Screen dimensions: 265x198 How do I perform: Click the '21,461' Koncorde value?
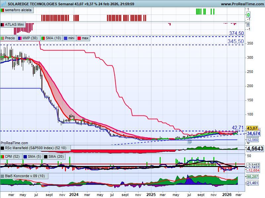(x=252, y=183)
